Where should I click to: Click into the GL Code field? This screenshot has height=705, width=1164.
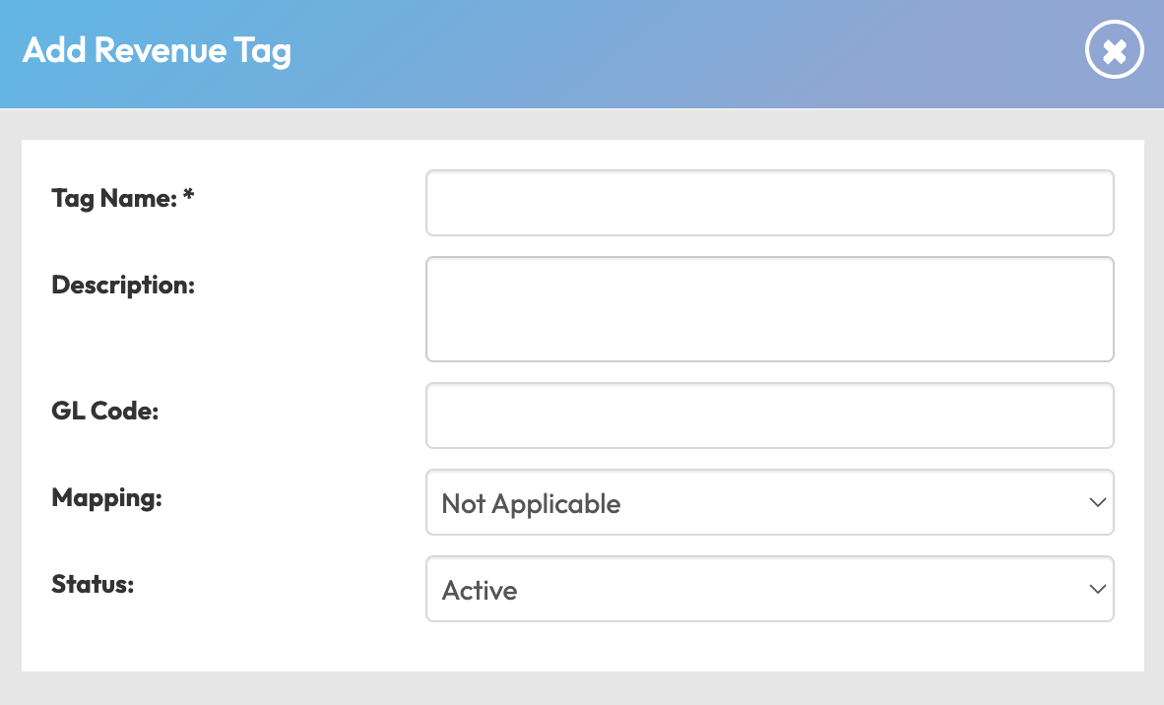coord(769,416)
